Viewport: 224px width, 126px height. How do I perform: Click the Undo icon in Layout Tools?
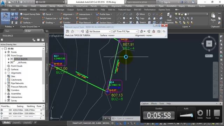[x=164, y=31]
